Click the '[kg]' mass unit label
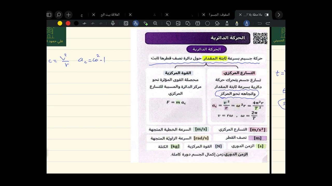 tap(175, 146)
